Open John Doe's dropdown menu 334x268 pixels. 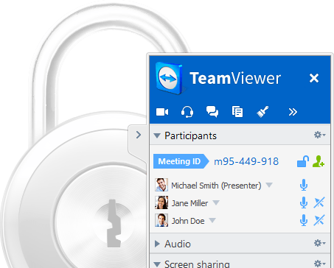pos(212,220)
